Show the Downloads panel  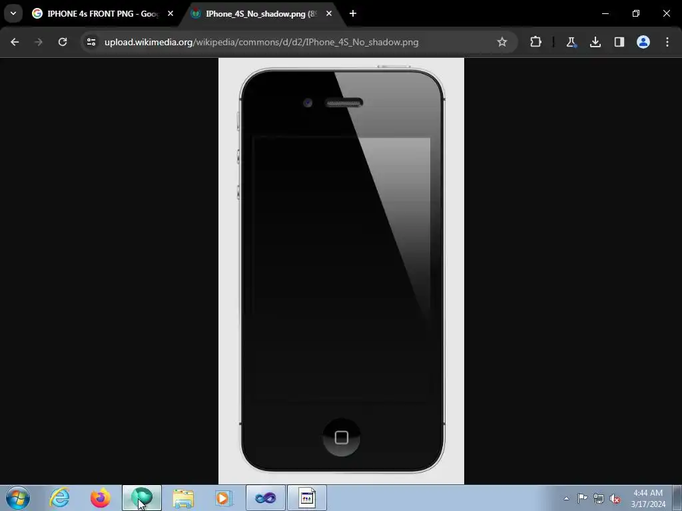click(x=595, y=42)
